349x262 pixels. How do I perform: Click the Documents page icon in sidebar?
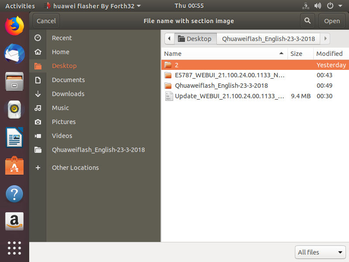coord(38,80)
